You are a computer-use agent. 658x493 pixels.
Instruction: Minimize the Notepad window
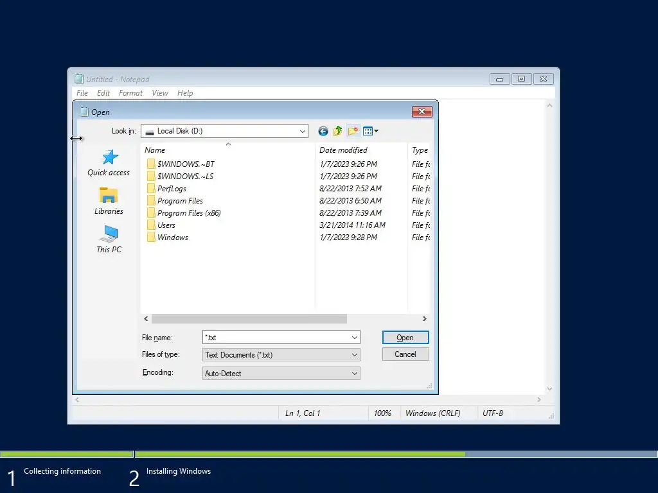click(x=500, y=79)
